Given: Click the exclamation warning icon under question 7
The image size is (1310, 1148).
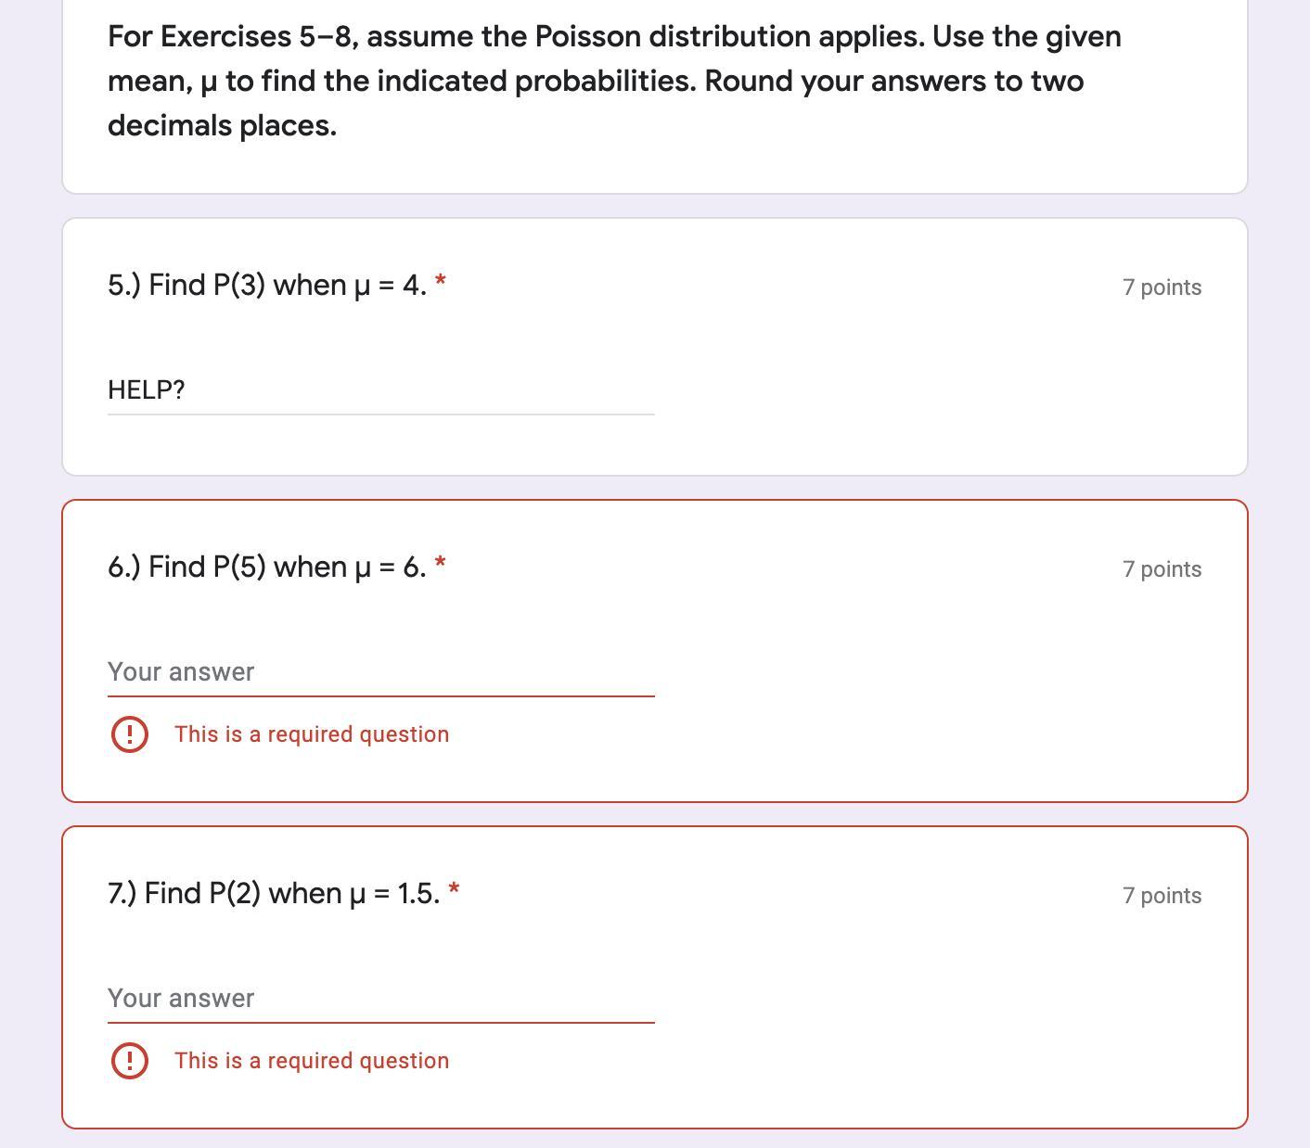Looking at the screenshot, I should pyautogui.click(x=130, y=1061).
